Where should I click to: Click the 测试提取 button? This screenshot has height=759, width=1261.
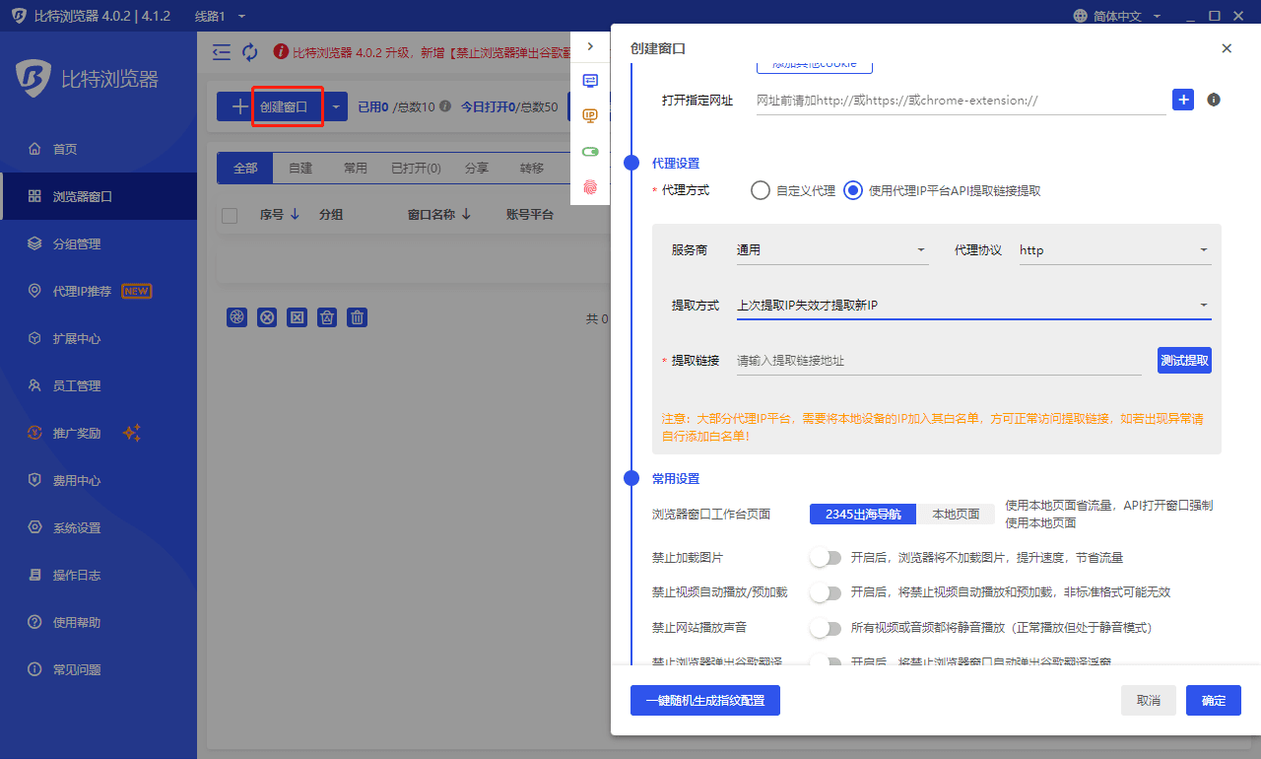tap(1184, 360)
